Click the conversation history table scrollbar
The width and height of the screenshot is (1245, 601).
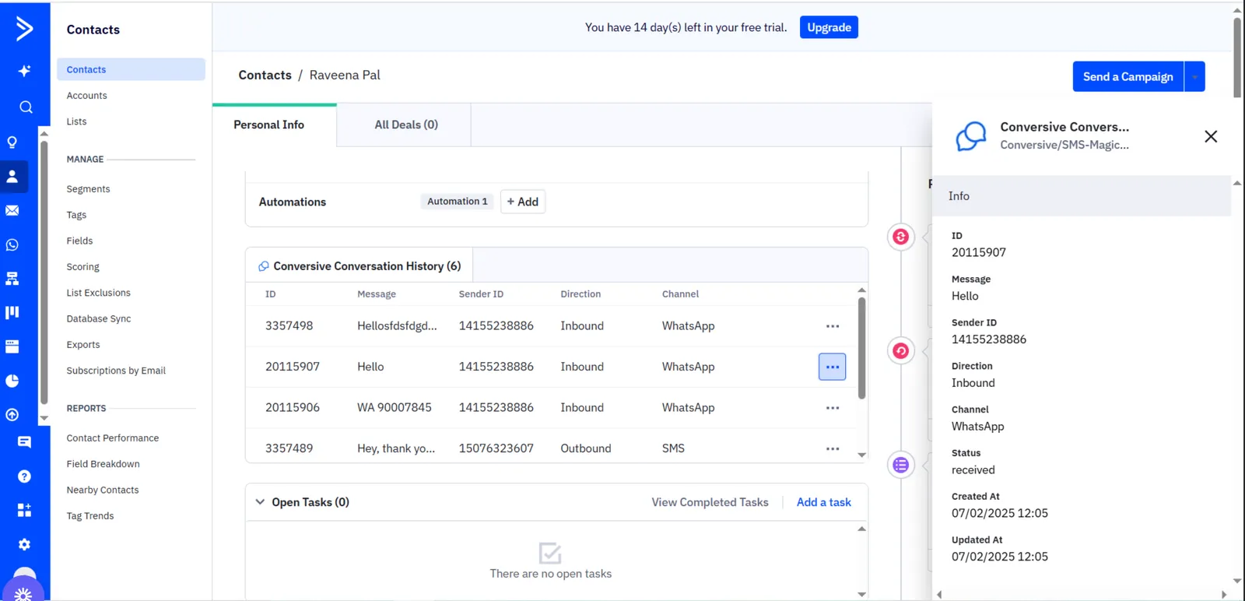tap(861, 348)
